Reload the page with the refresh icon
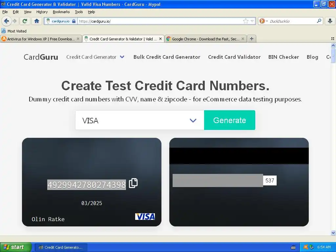336x252 pixels. (25, 21)
